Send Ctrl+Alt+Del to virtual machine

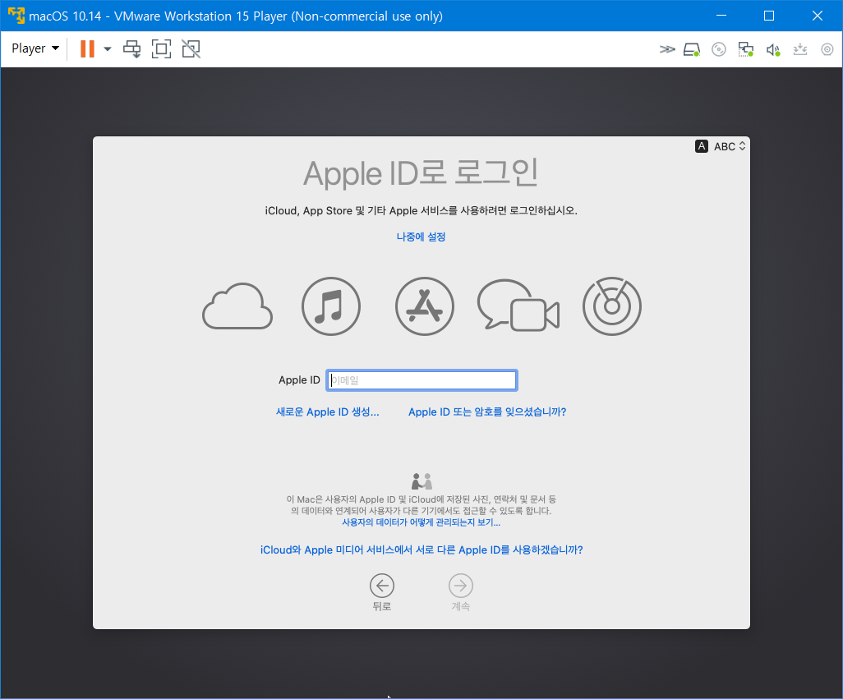(131, 49)
